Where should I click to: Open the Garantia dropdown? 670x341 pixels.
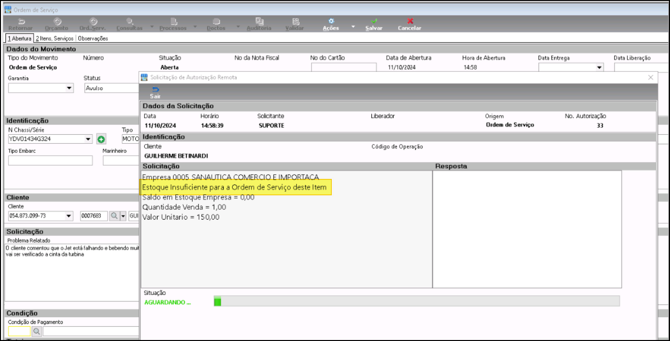(x=69, y=88)
